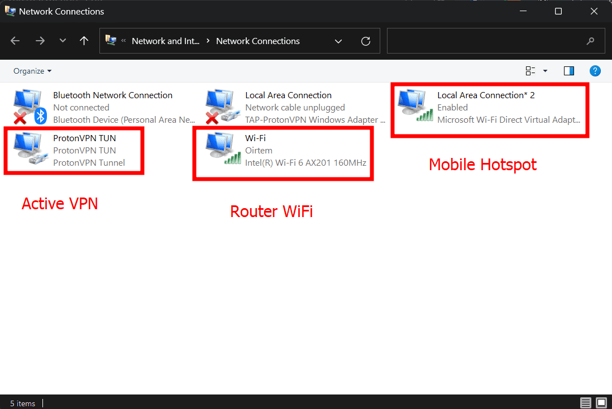612x409 pixels.
Task: Click the Refresh icon in address bar
Action: [x=366, y=41]
